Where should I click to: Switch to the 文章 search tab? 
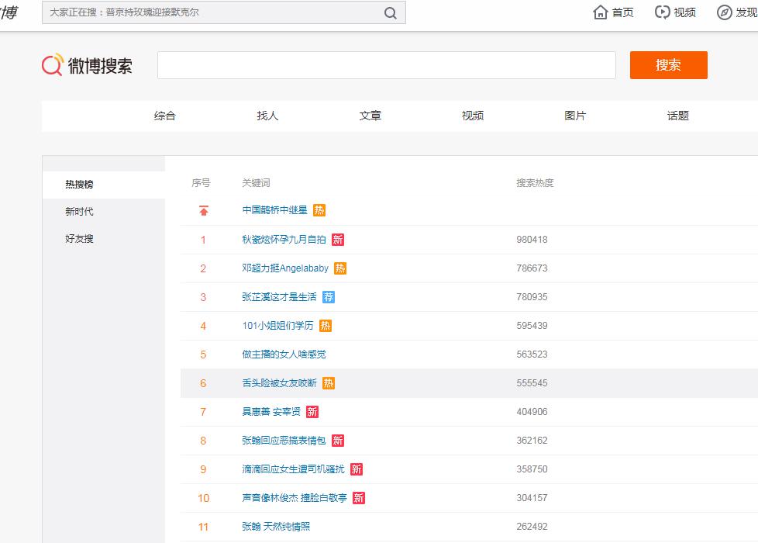pos(370,116)
